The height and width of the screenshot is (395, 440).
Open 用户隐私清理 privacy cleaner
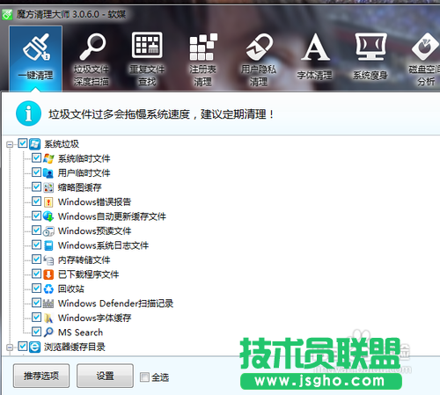click(x=259, y=60)
